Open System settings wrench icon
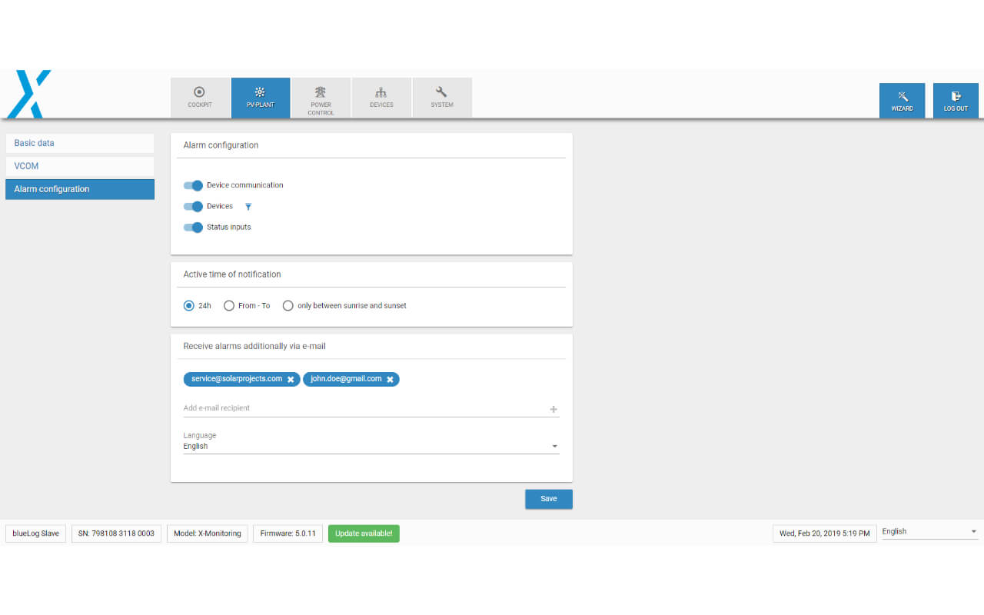Image resolution: width=984 pixels, height=615 pixels. pos(441,92)
